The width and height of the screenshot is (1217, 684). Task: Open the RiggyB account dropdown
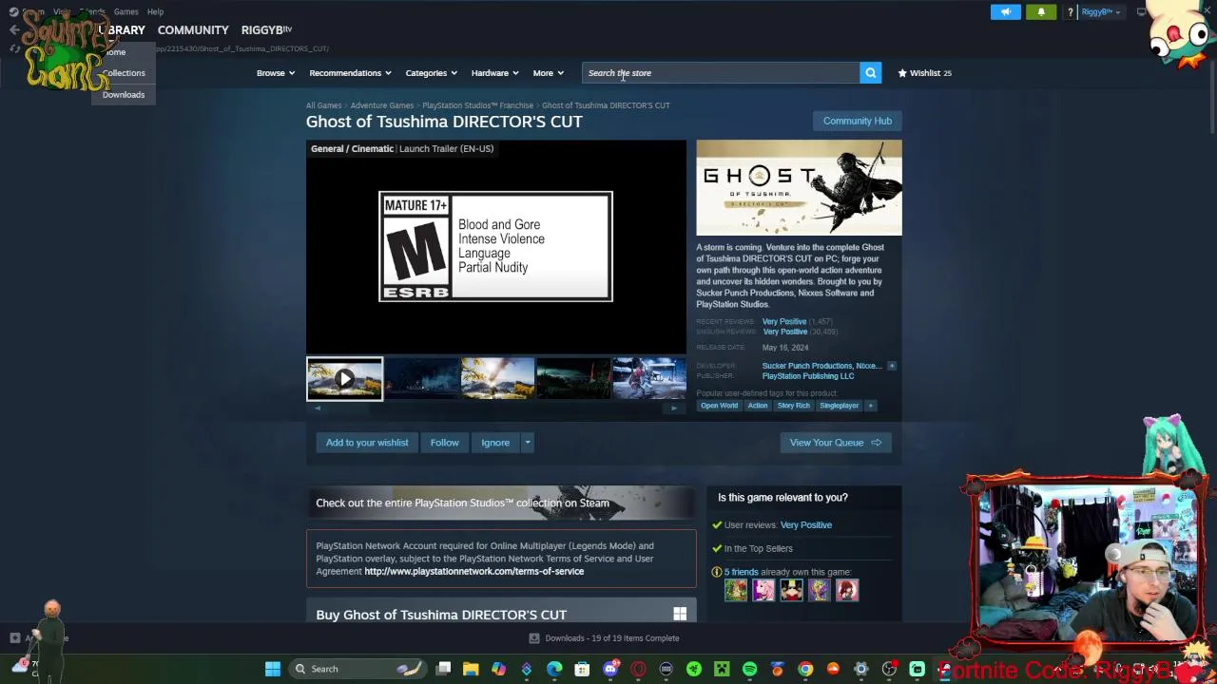(x=1100, y=12)
